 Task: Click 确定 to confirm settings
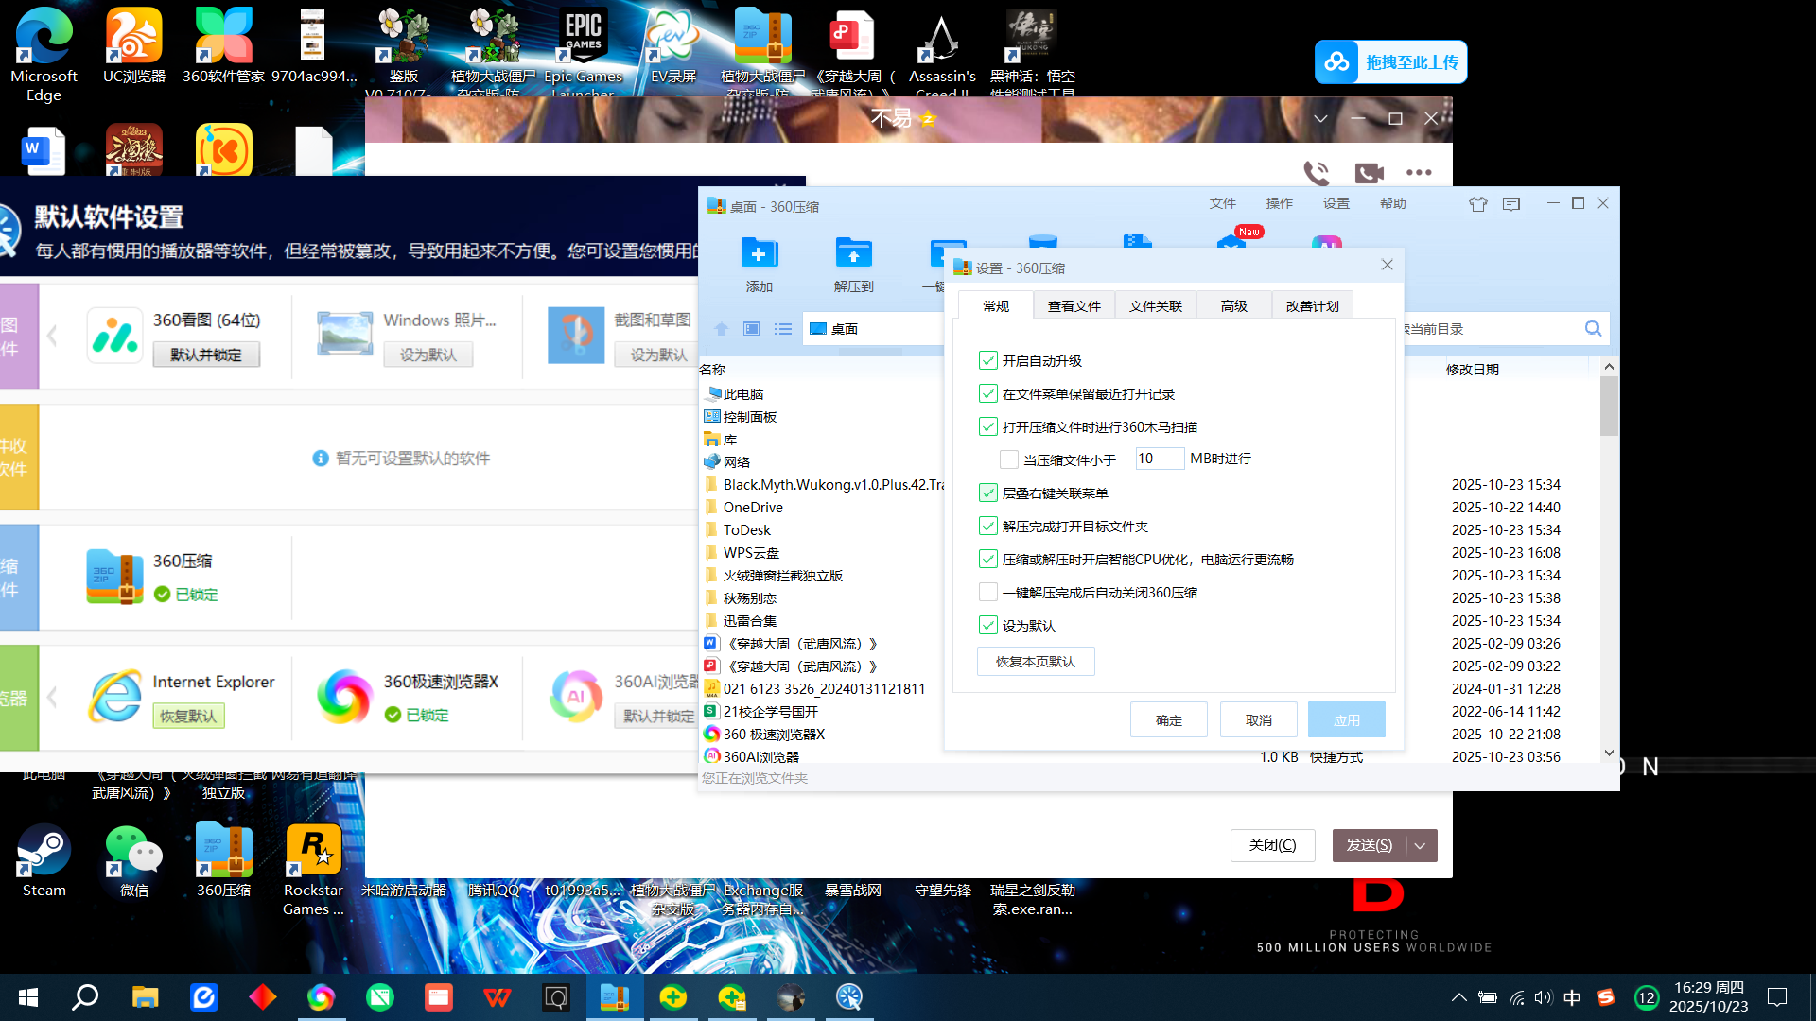pyautogui.click(x=1169, y=720)
